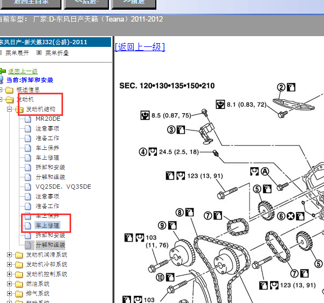Click torque wrench icon beside 8.5 value
This screenshot has width=324, height=303.
click(x=145, y=115)
